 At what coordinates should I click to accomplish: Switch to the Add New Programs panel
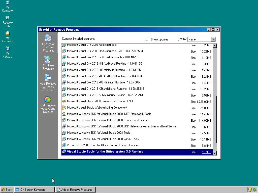click(x=48, y=63)
